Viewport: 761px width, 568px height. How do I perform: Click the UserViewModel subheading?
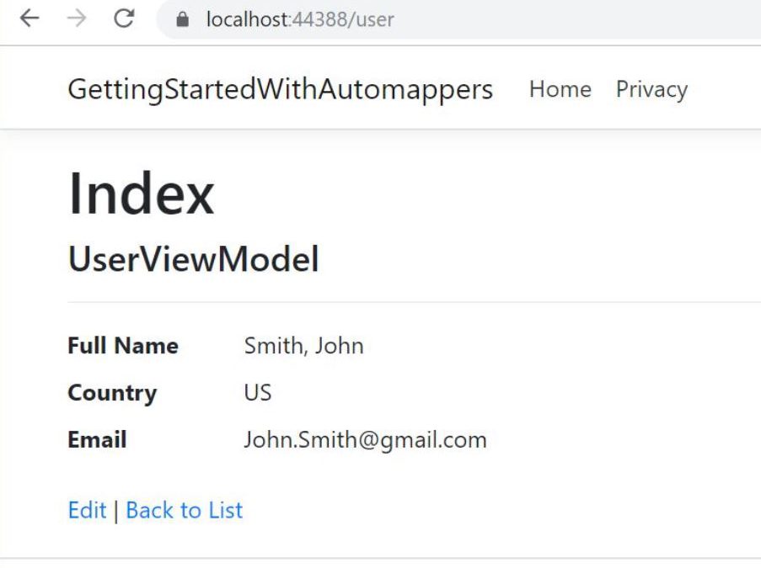[x=193, y=260]
